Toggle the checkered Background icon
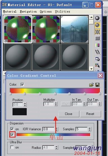 [97, 32]
